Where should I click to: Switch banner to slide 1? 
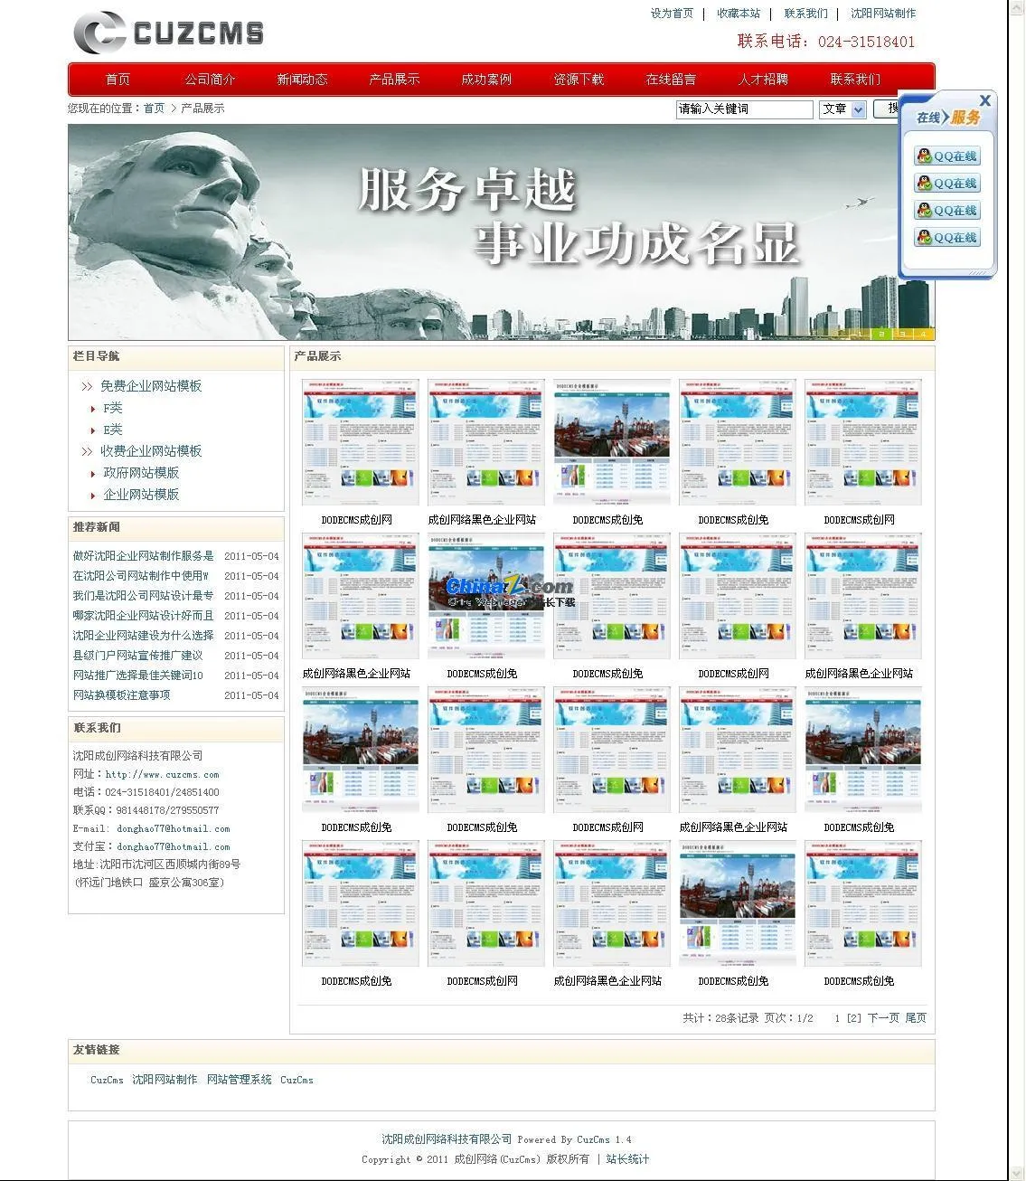point(858,335)
